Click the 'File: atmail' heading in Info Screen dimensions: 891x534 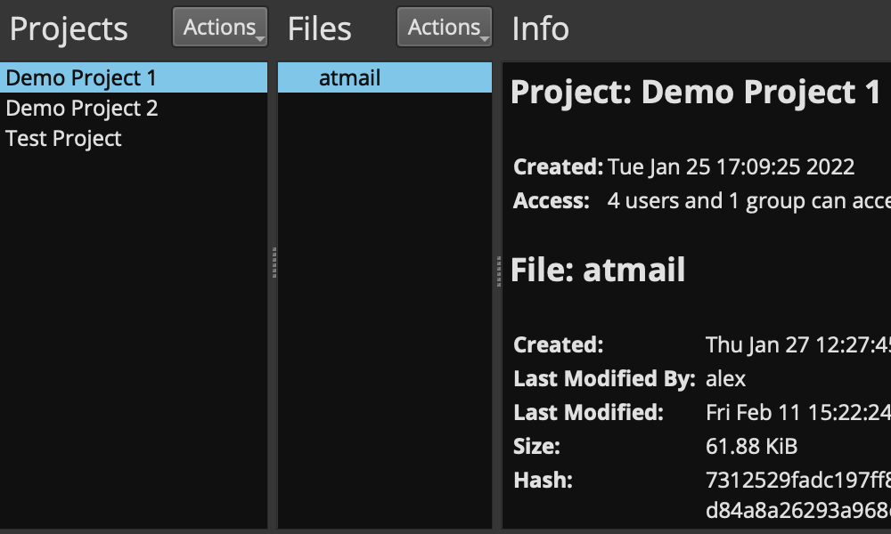click(x=598, y=269)
